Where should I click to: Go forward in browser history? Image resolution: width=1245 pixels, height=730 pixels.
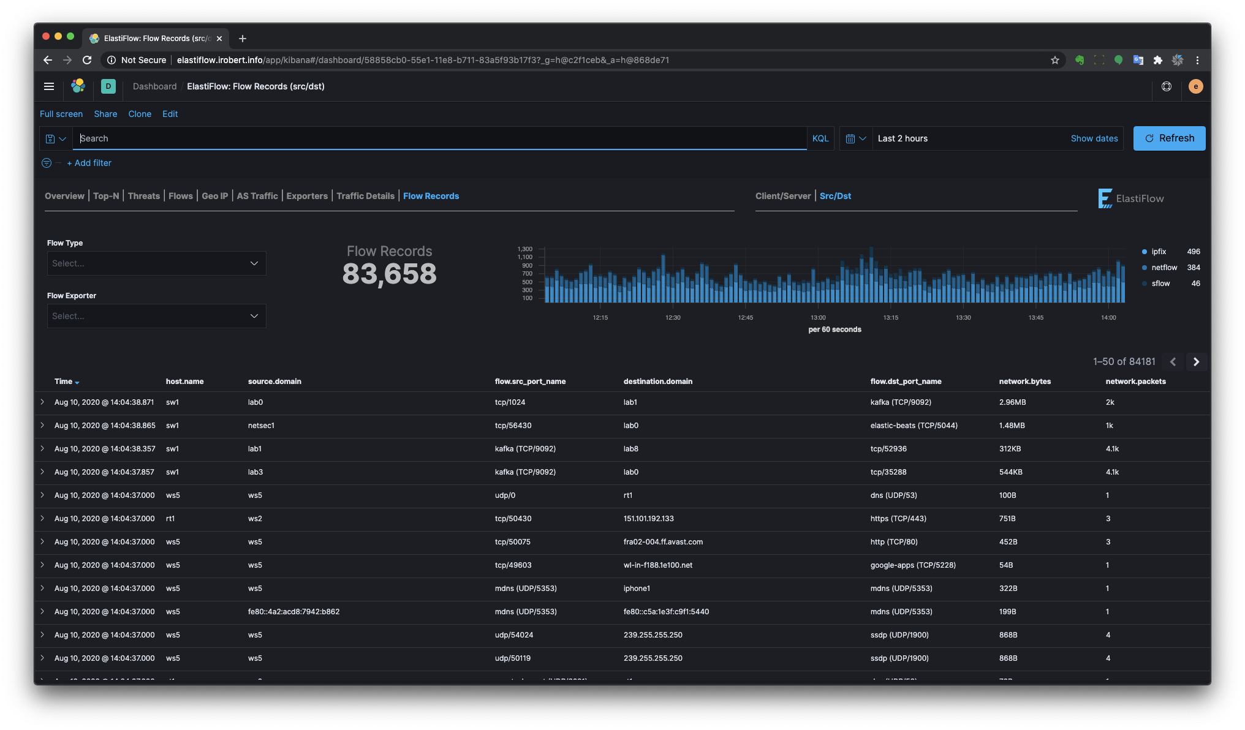pos(67,60)
